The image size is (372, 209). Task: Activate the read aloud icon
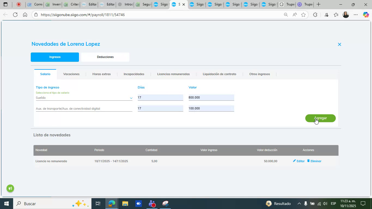295,15
